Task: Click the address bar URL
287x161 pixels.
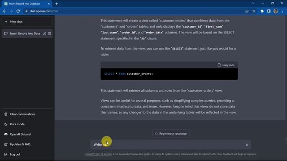Action: coord(43,11)
